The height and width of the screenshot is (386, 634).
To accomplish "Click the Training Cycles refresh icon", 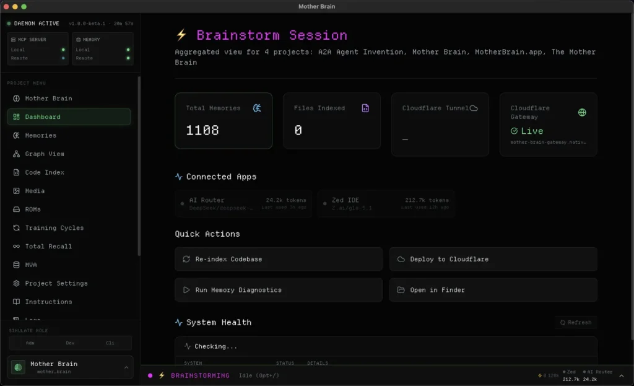I will coord(16,228).
